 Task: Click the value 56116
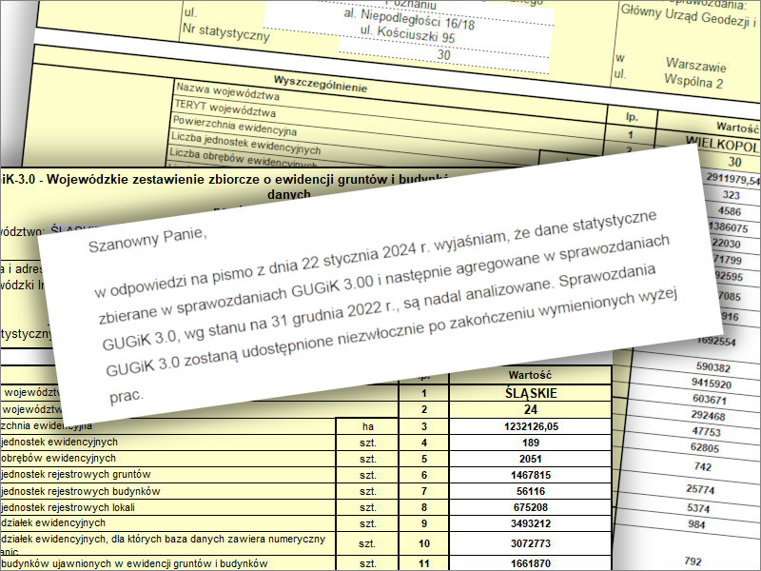(531, 491)
